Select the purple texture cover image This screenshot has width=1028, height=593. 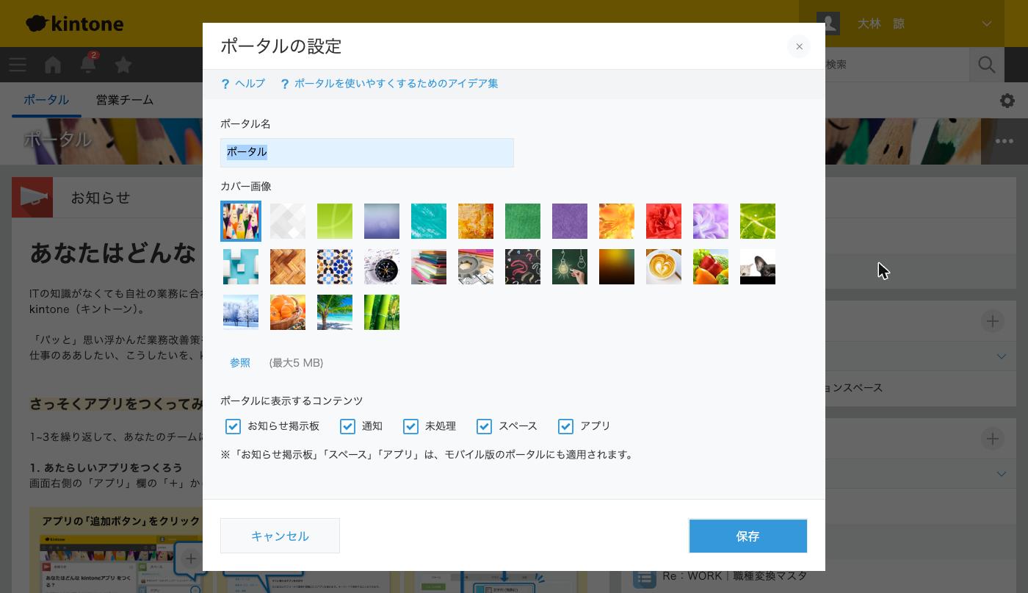click(x=570, y=221)
